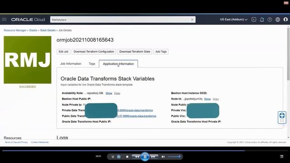This screenshot has height=163, width=290.
Task: Open the Private Data Transforms URL link
Action: (x=135, y=110)
